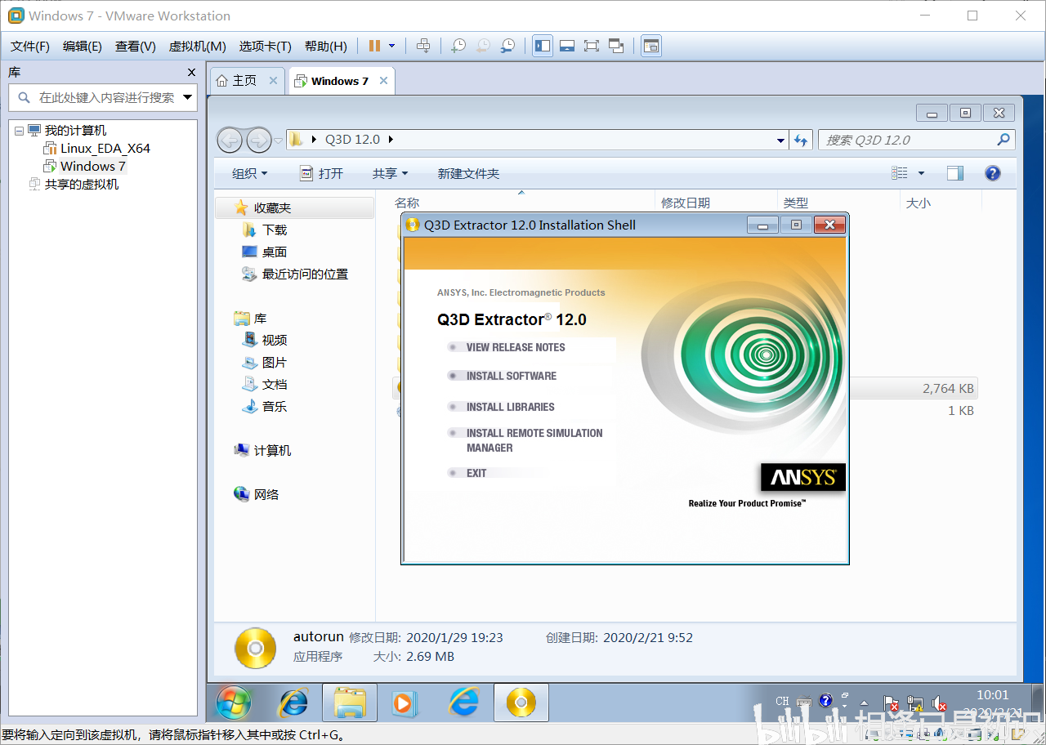Toggle the VMware library sidebar view
This screenshot has height=745, width=1046.
pyautogui.click(x=543, y=46)
